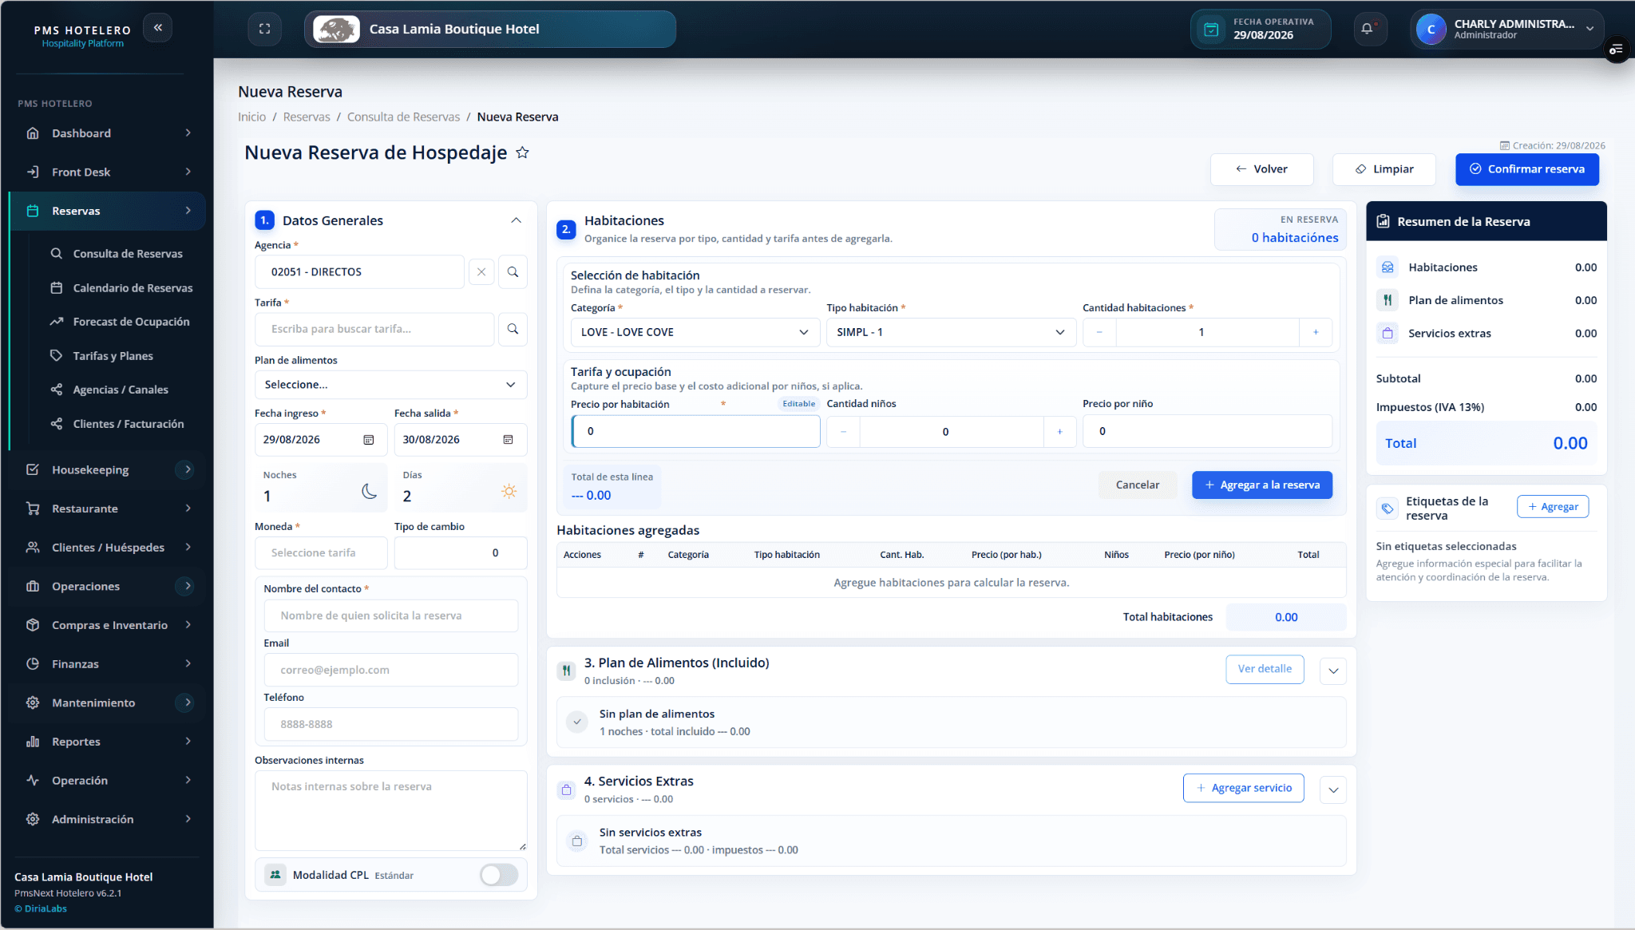1635x930 pixels.
Task: Add a tag with Etiquetas Agregar button
Action: [x=1552, y=507]
